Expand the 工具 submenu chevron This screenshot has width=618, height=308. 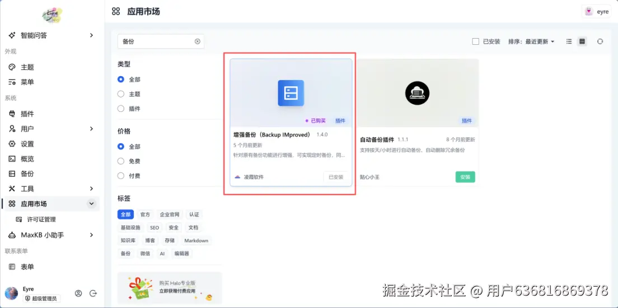[91, 189]
